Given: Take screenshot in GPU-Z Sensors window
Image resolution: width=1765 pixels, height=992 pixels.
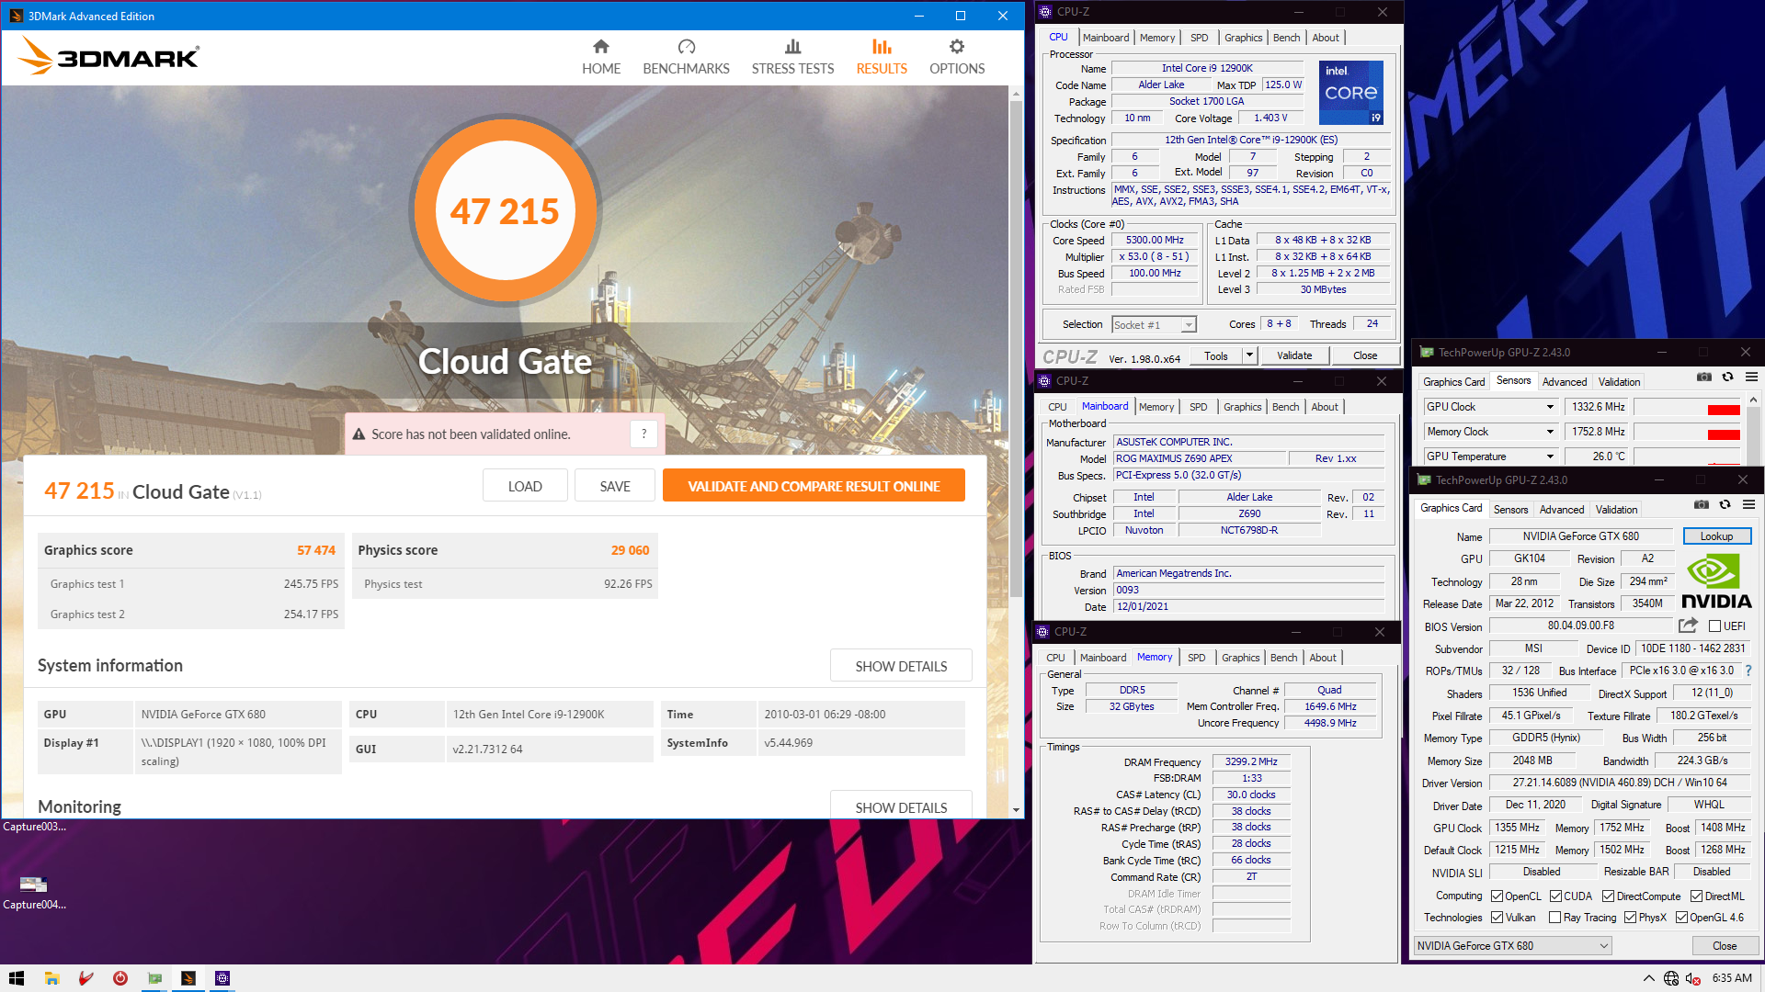Looking at the screenshot, I should click(x=1703, y=378).
